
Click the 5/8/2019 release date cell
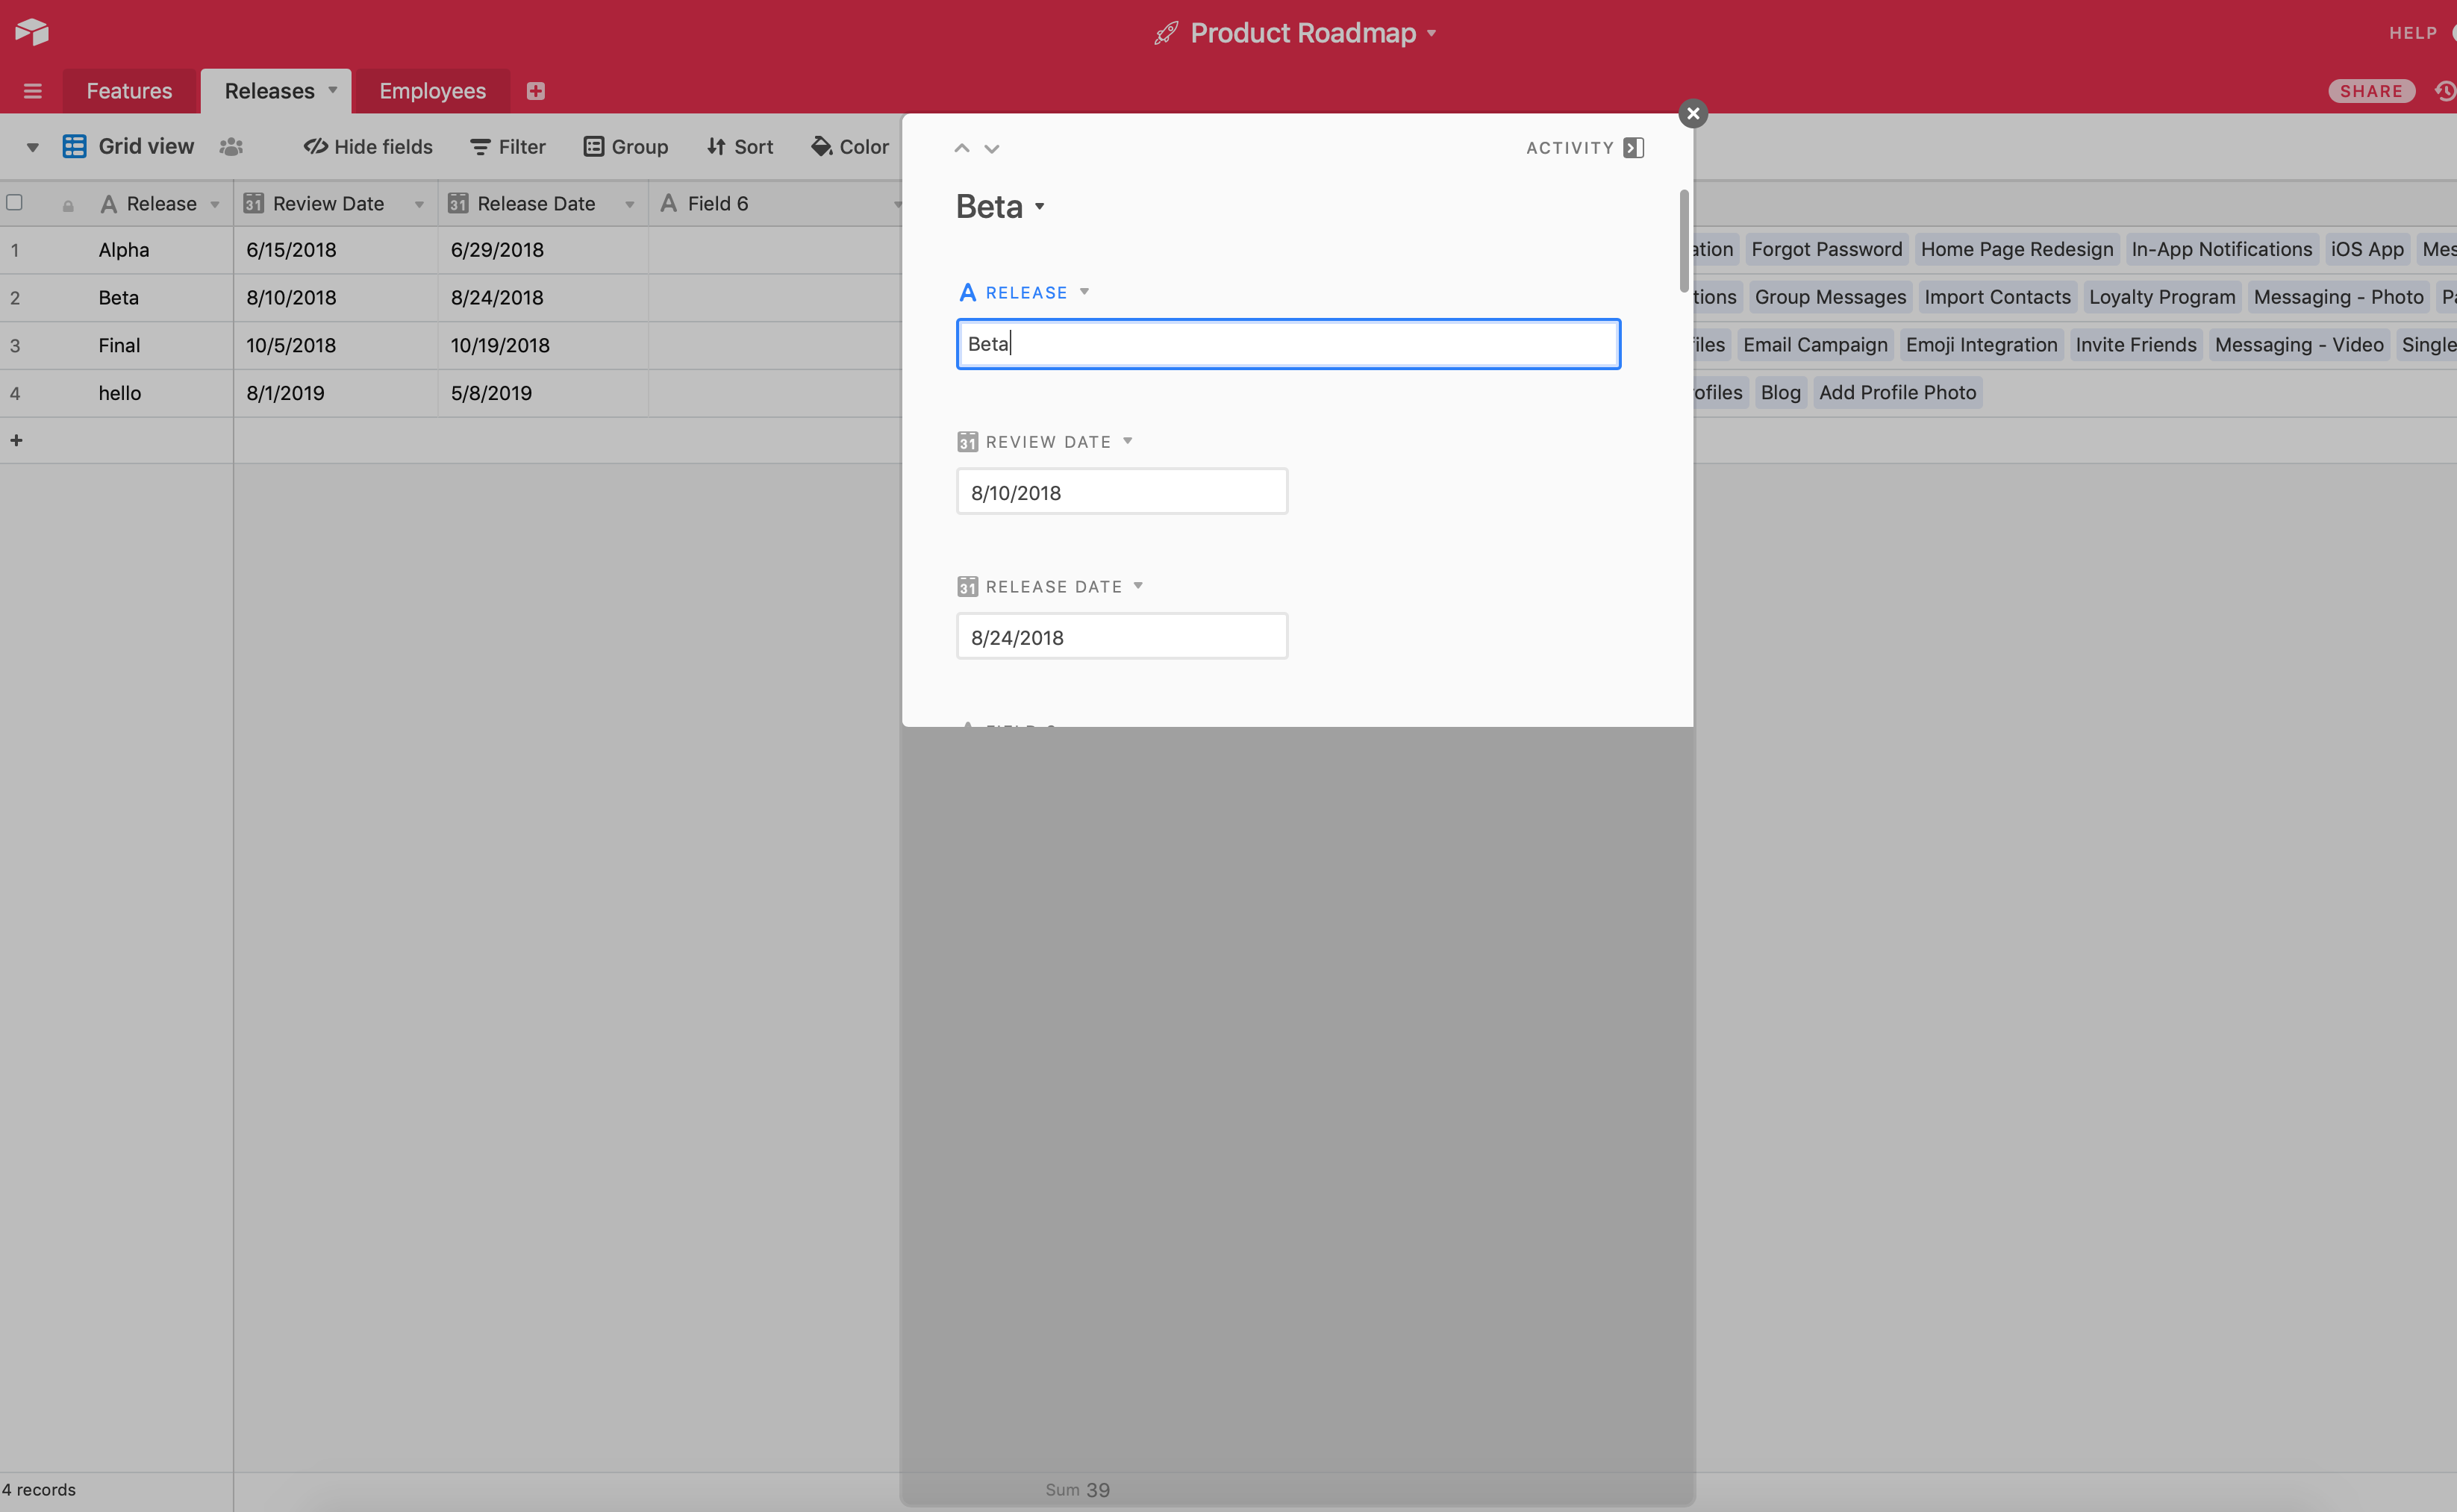click(543, 393)
